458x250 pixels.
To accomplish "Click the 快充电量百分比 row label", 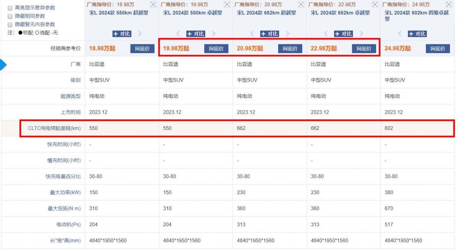I will click(63, 176).
